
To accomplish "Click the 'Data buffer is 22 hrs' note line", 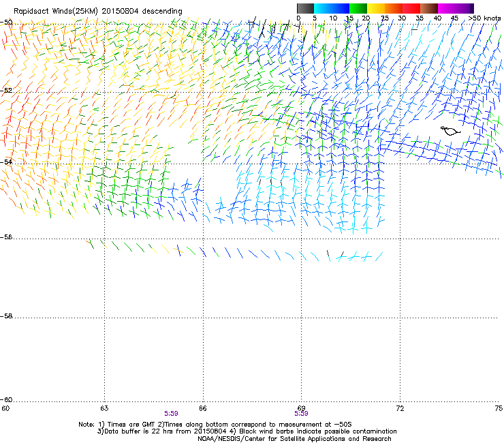I will (247, 431).
